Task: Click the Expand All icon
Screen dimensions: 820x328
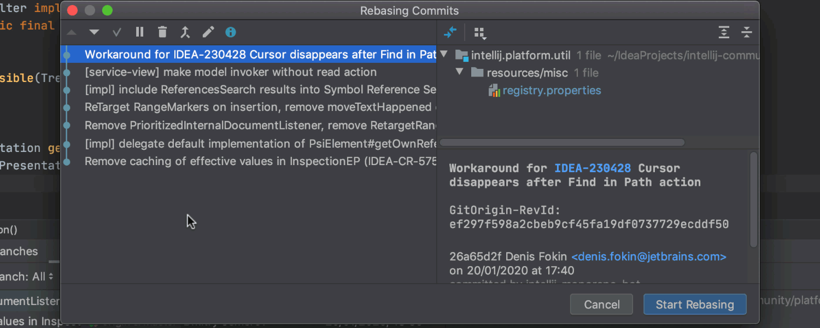Action: [724, 32]
